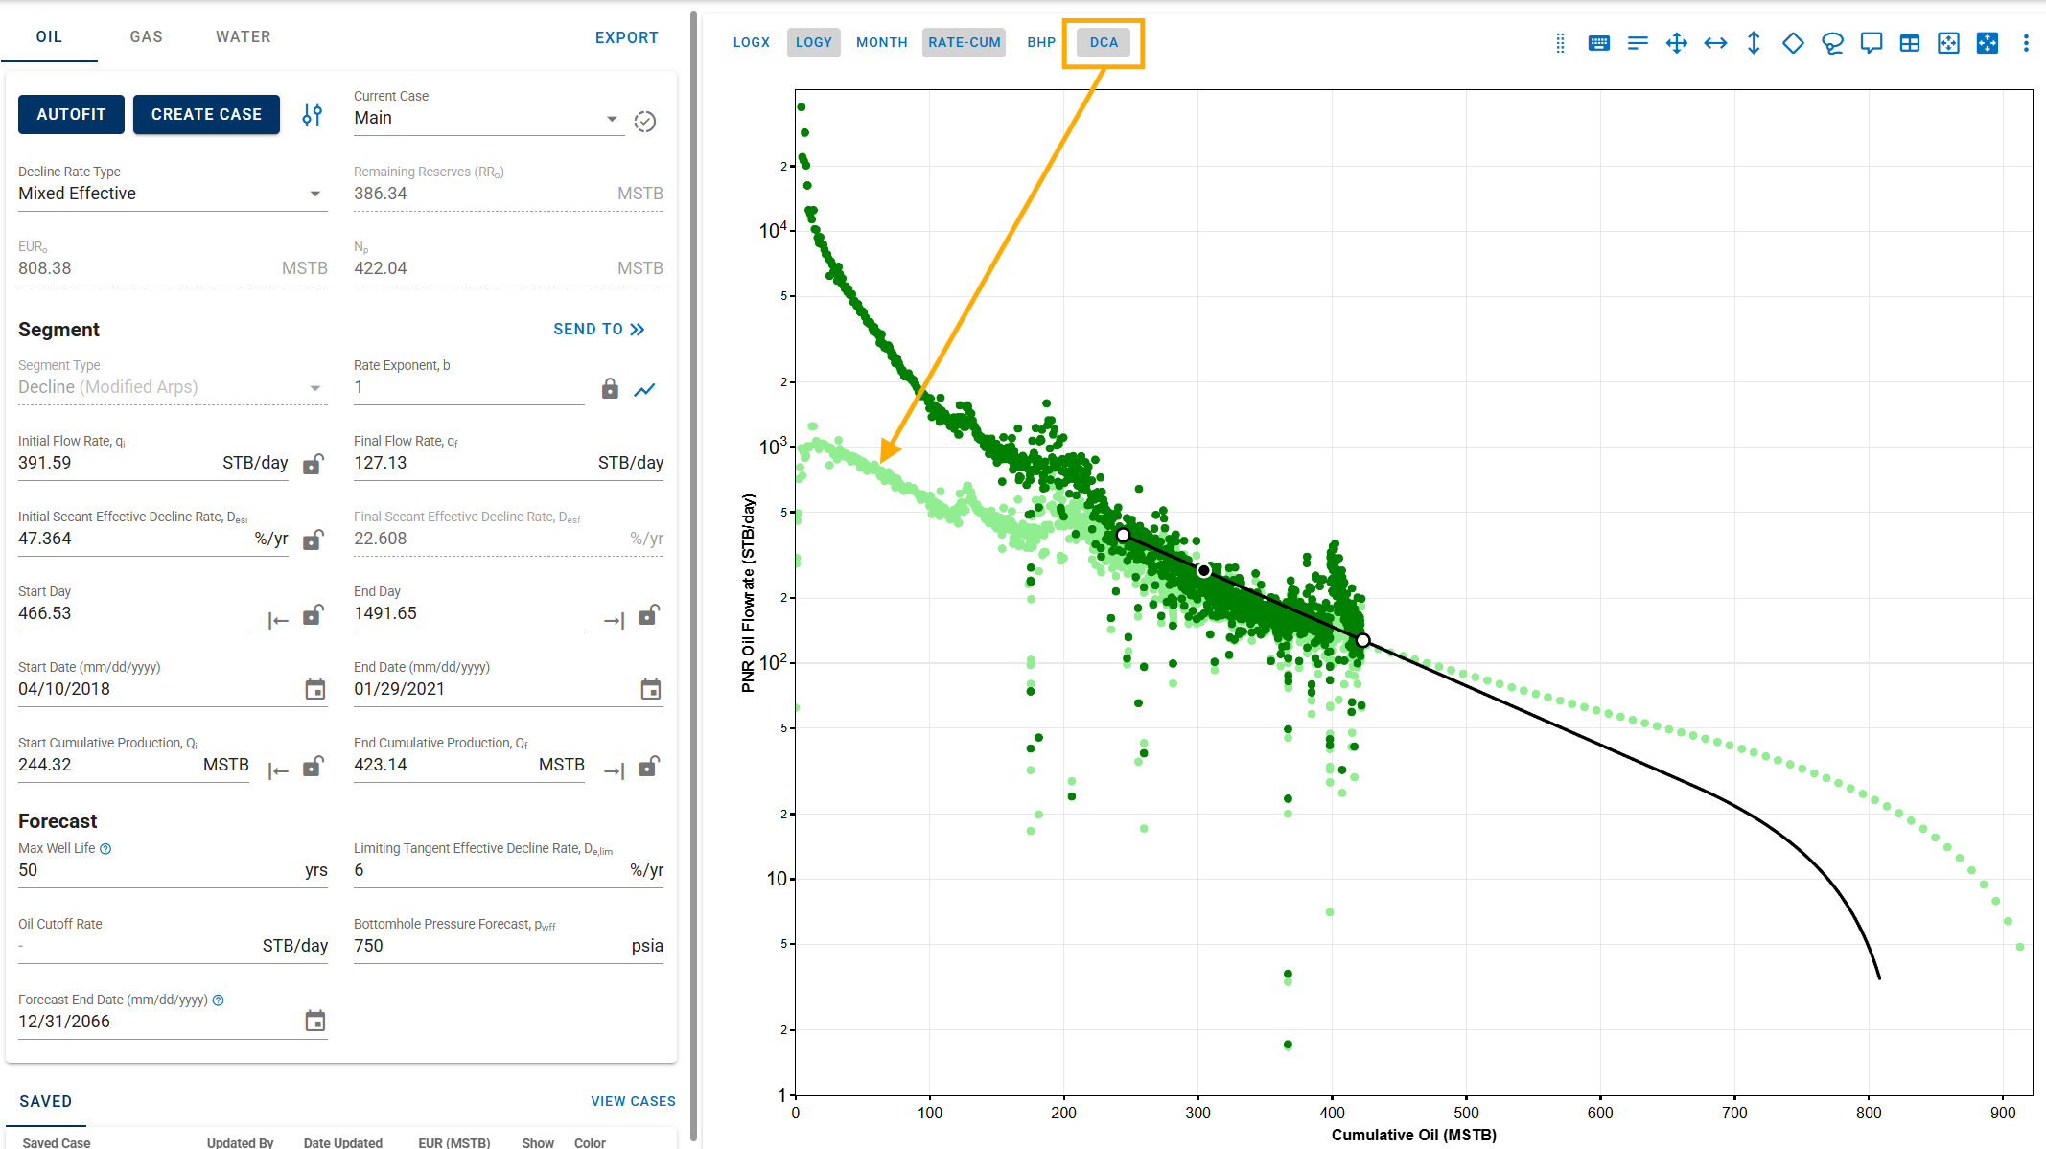
Task: Click the keyboard shortcuts icon
Action: pyautogui.click(x=1598, y=43)
